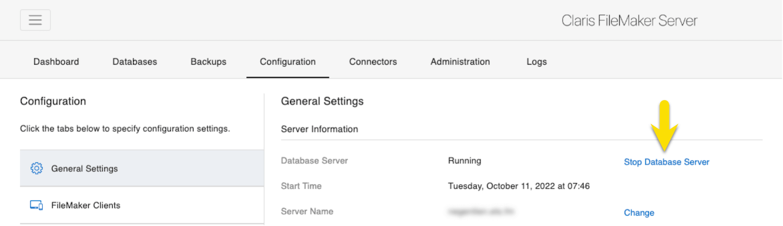Screen dimensions: 783x226
Task: Click the Claris FileMaker Server title
Action: pyautogui.click(x=629, y=21)
